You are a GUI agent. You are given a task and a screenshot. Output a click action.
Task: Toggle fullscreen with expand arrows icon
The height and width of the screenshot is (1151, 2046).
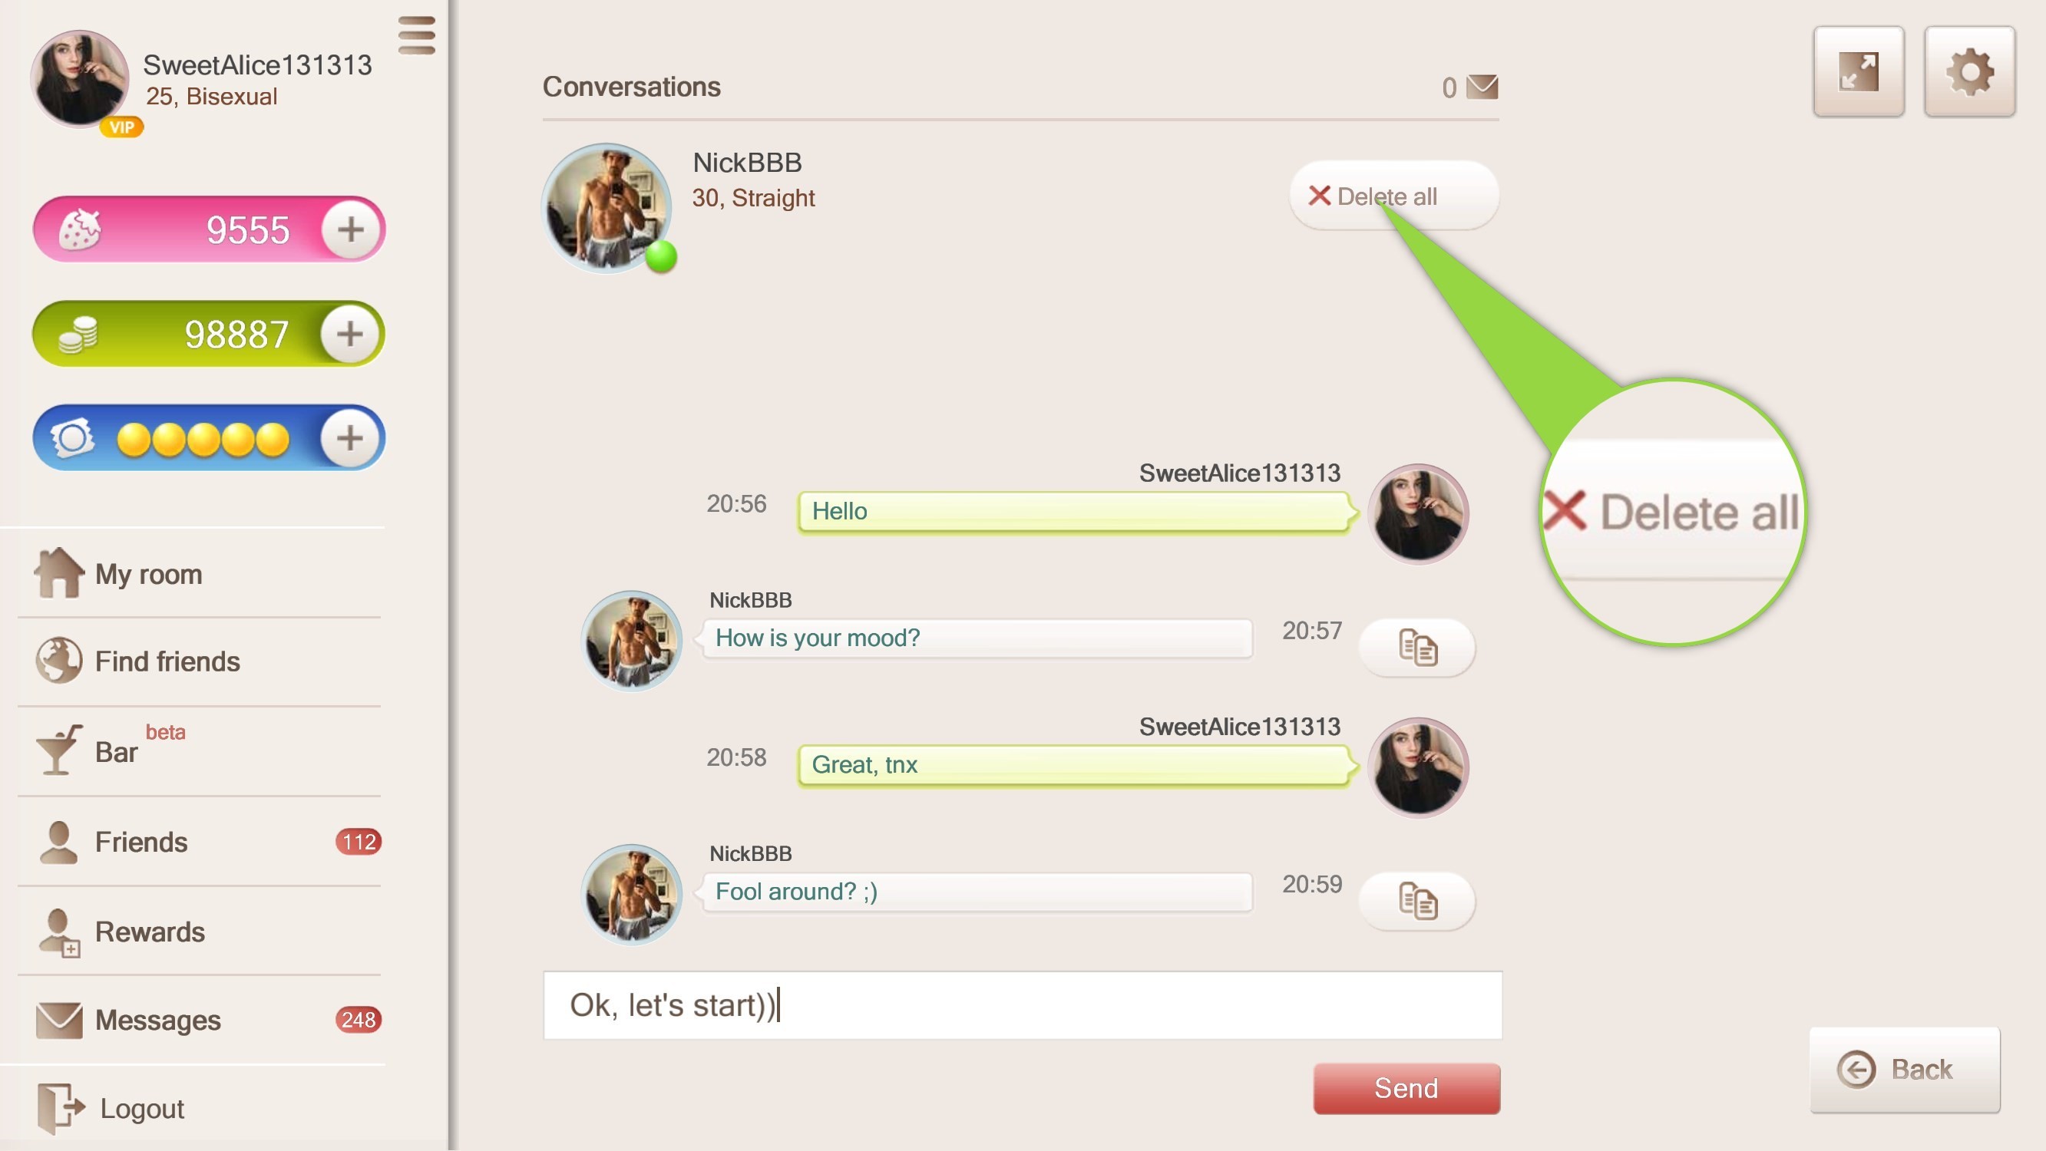click(1859, 71)
